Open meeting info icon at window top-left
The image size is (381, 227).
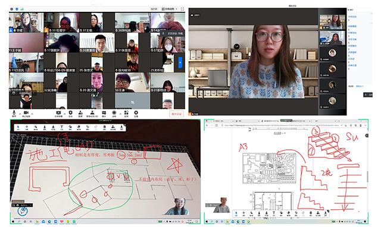coord(11,9)
